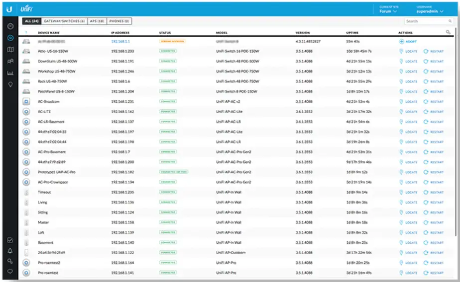This screenshot has width=460, height=282.
Task: Click the Restart icon for AC-LR-Basement
Action: coord(426,122)
